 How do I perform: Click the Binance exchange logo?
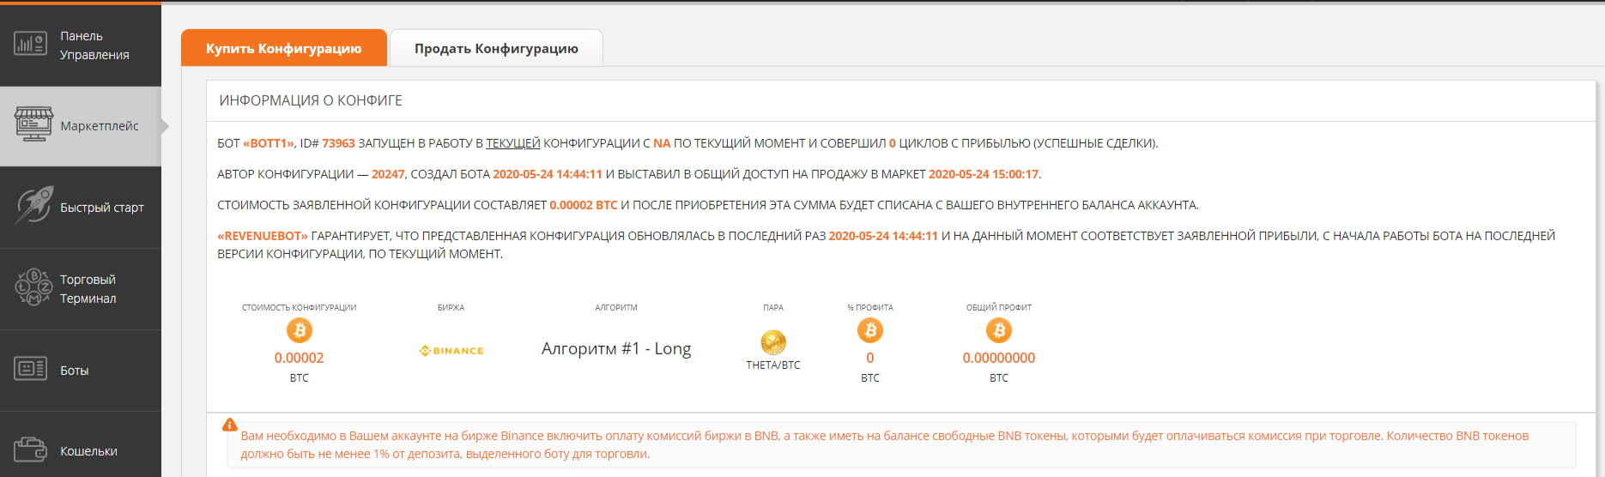pyautogui.click(x=451, y=351)
